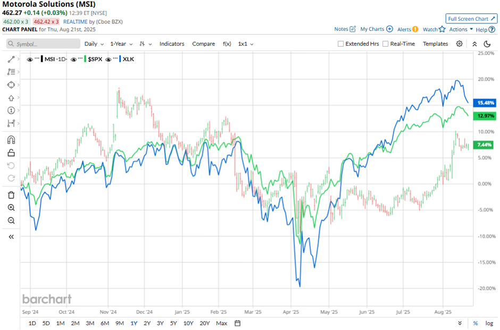Expand the bottom panel double chevron
The image size is (500, 330).
coord(460,323)
